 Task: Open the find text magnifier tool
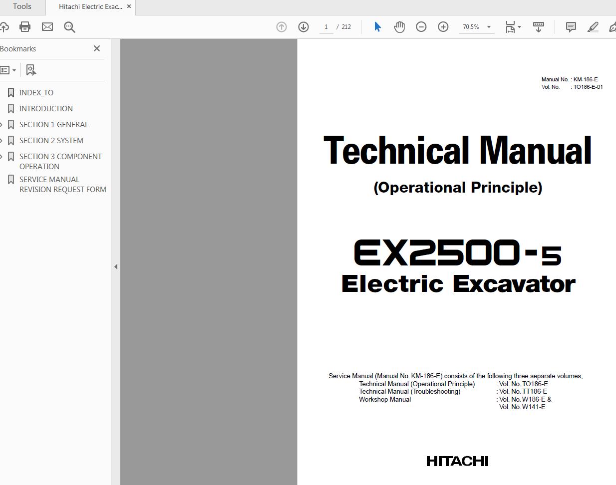[69, 27]
